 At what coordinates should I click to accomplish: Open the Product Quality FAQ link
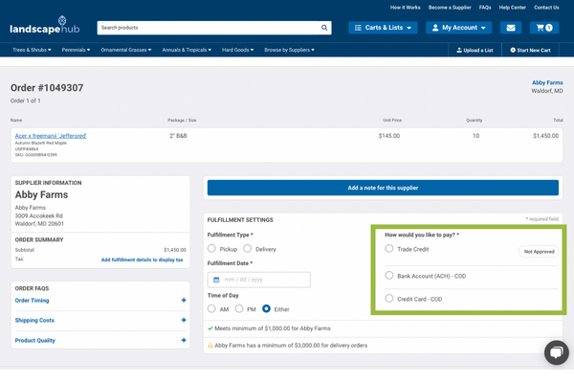click(x=35, y=340)
